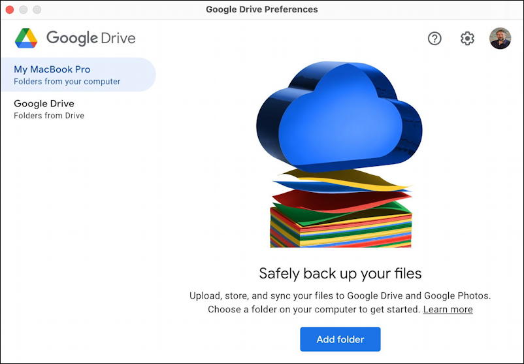Open the Help question mark icon

[434, 39]
